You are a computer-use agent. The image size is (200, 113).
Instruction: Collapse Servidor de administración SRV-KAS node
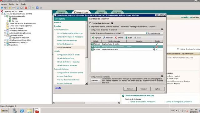coord(2,14)
